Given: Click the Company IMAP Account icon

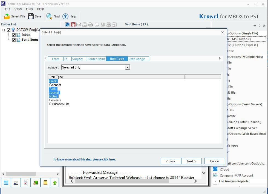Looking at the screenshot, I should point(215,175).
